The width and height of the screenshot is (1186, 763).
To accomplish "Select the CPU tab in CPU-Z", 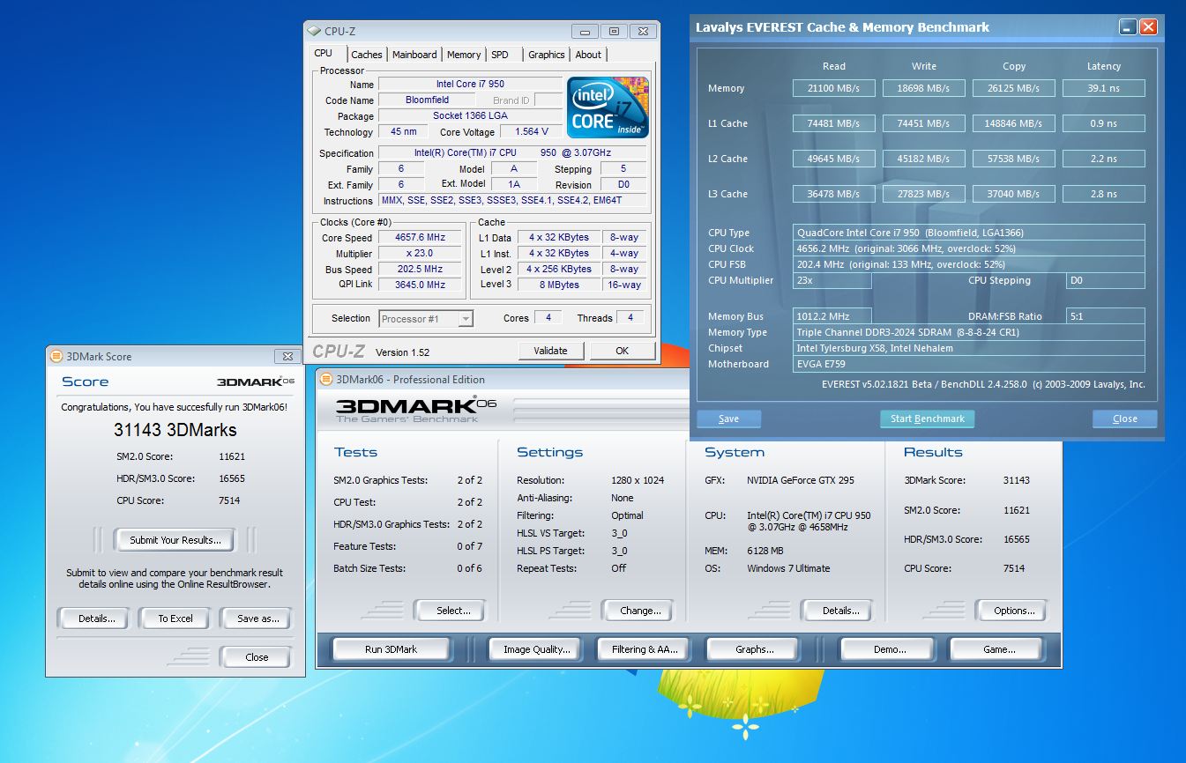I will point(324,54).
